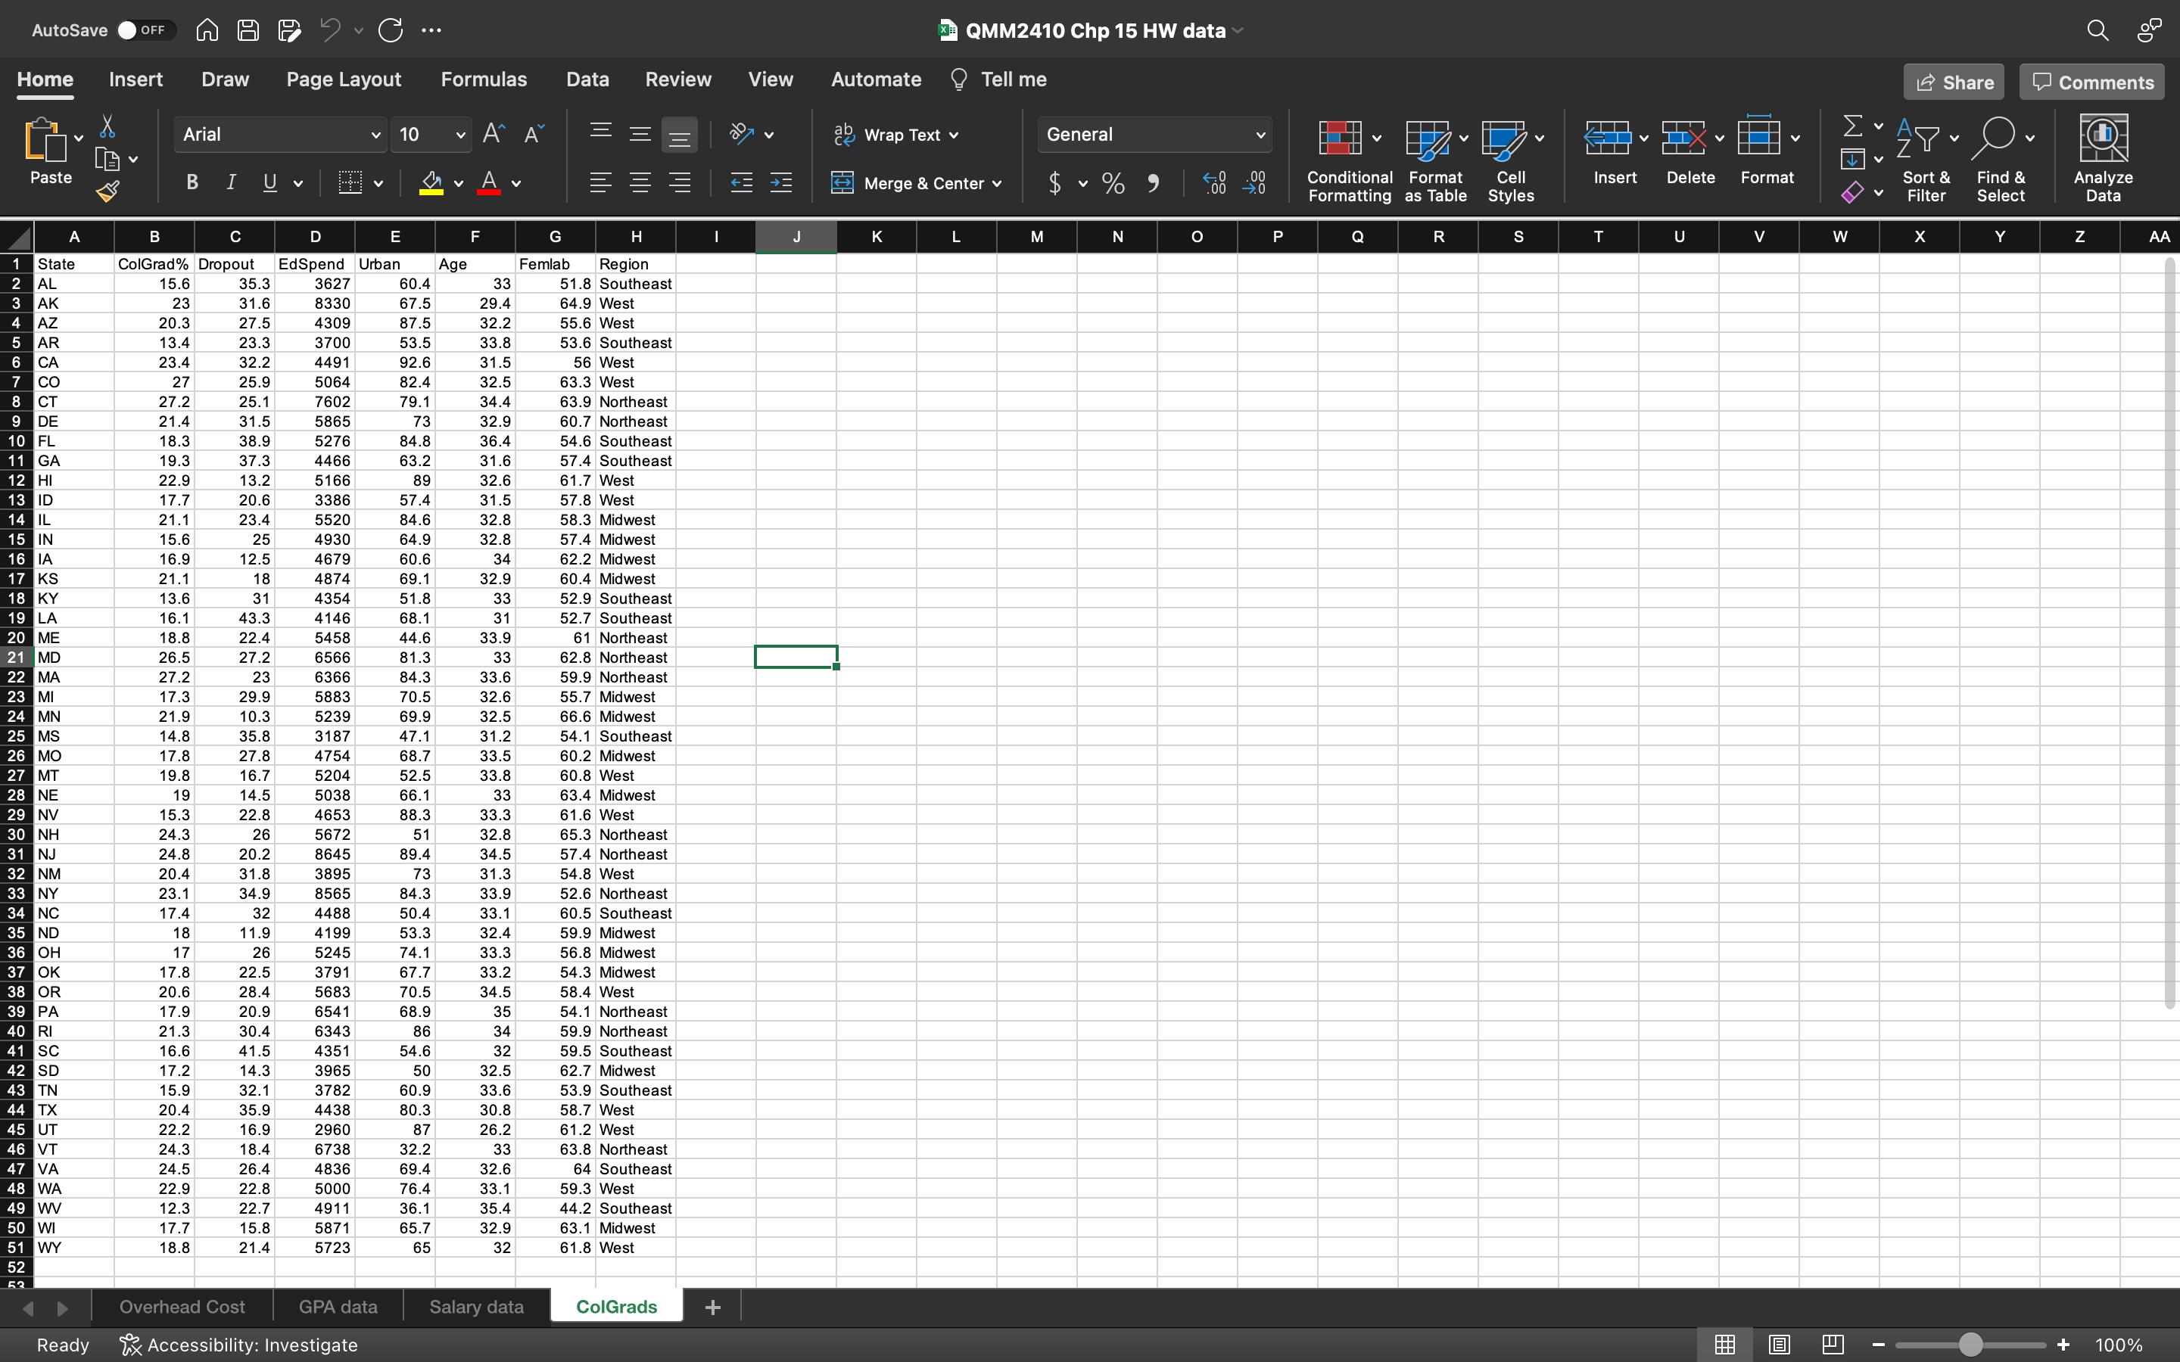Open the Number Format dropdown showing General
The image size is (2180, 1362).
coord(1154,134)
